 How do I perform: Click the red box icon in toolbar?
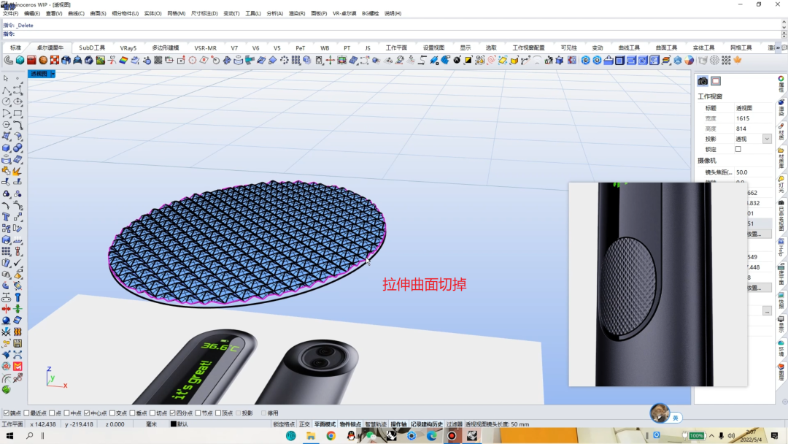[x=31, y=61]
